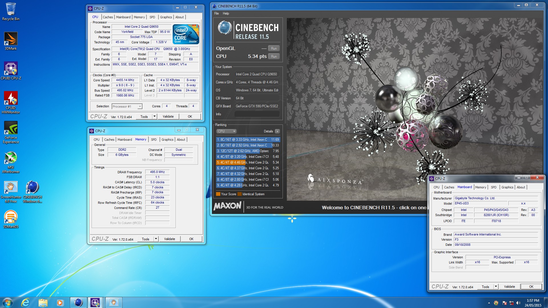The image size is (548, 308).
Task: Expand Tools arrow in Memory CPU-Z window
Action: coord(156,239)
